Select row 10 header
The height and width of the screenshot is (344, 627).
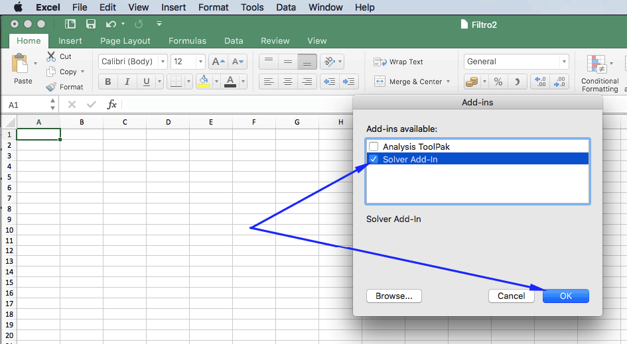pos(9,230)
